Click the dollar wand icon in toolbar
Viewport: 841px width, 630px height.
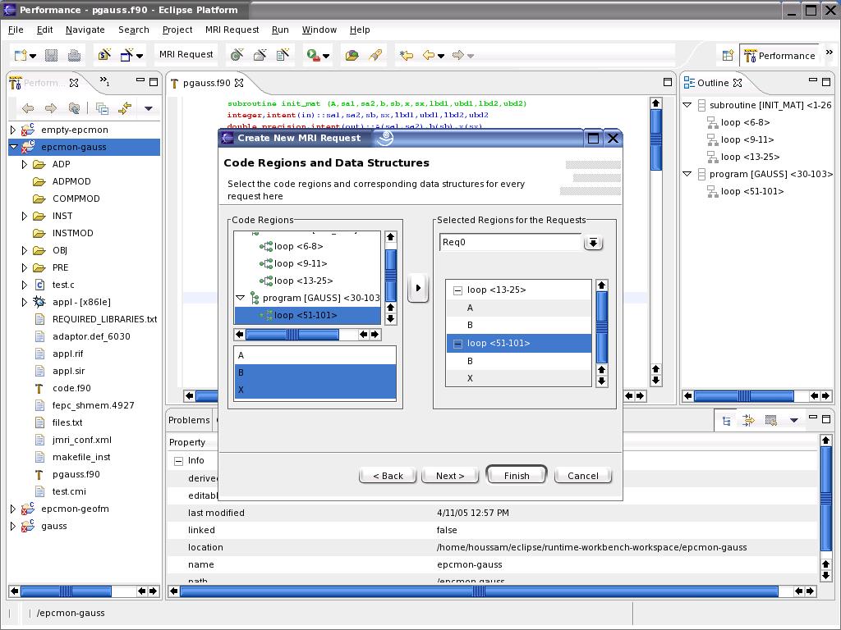(x=104, y=55)
